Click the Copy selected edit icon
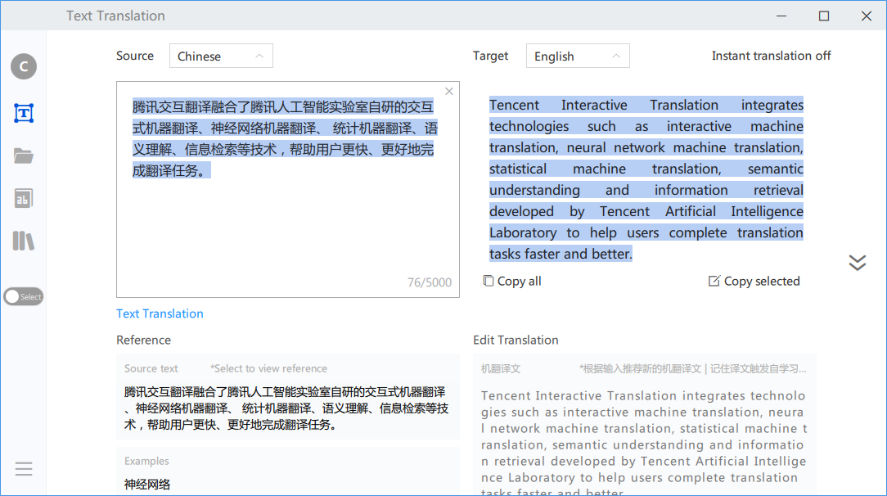The height and width of the screenshot is (496, 887). [x=714, y=281]
